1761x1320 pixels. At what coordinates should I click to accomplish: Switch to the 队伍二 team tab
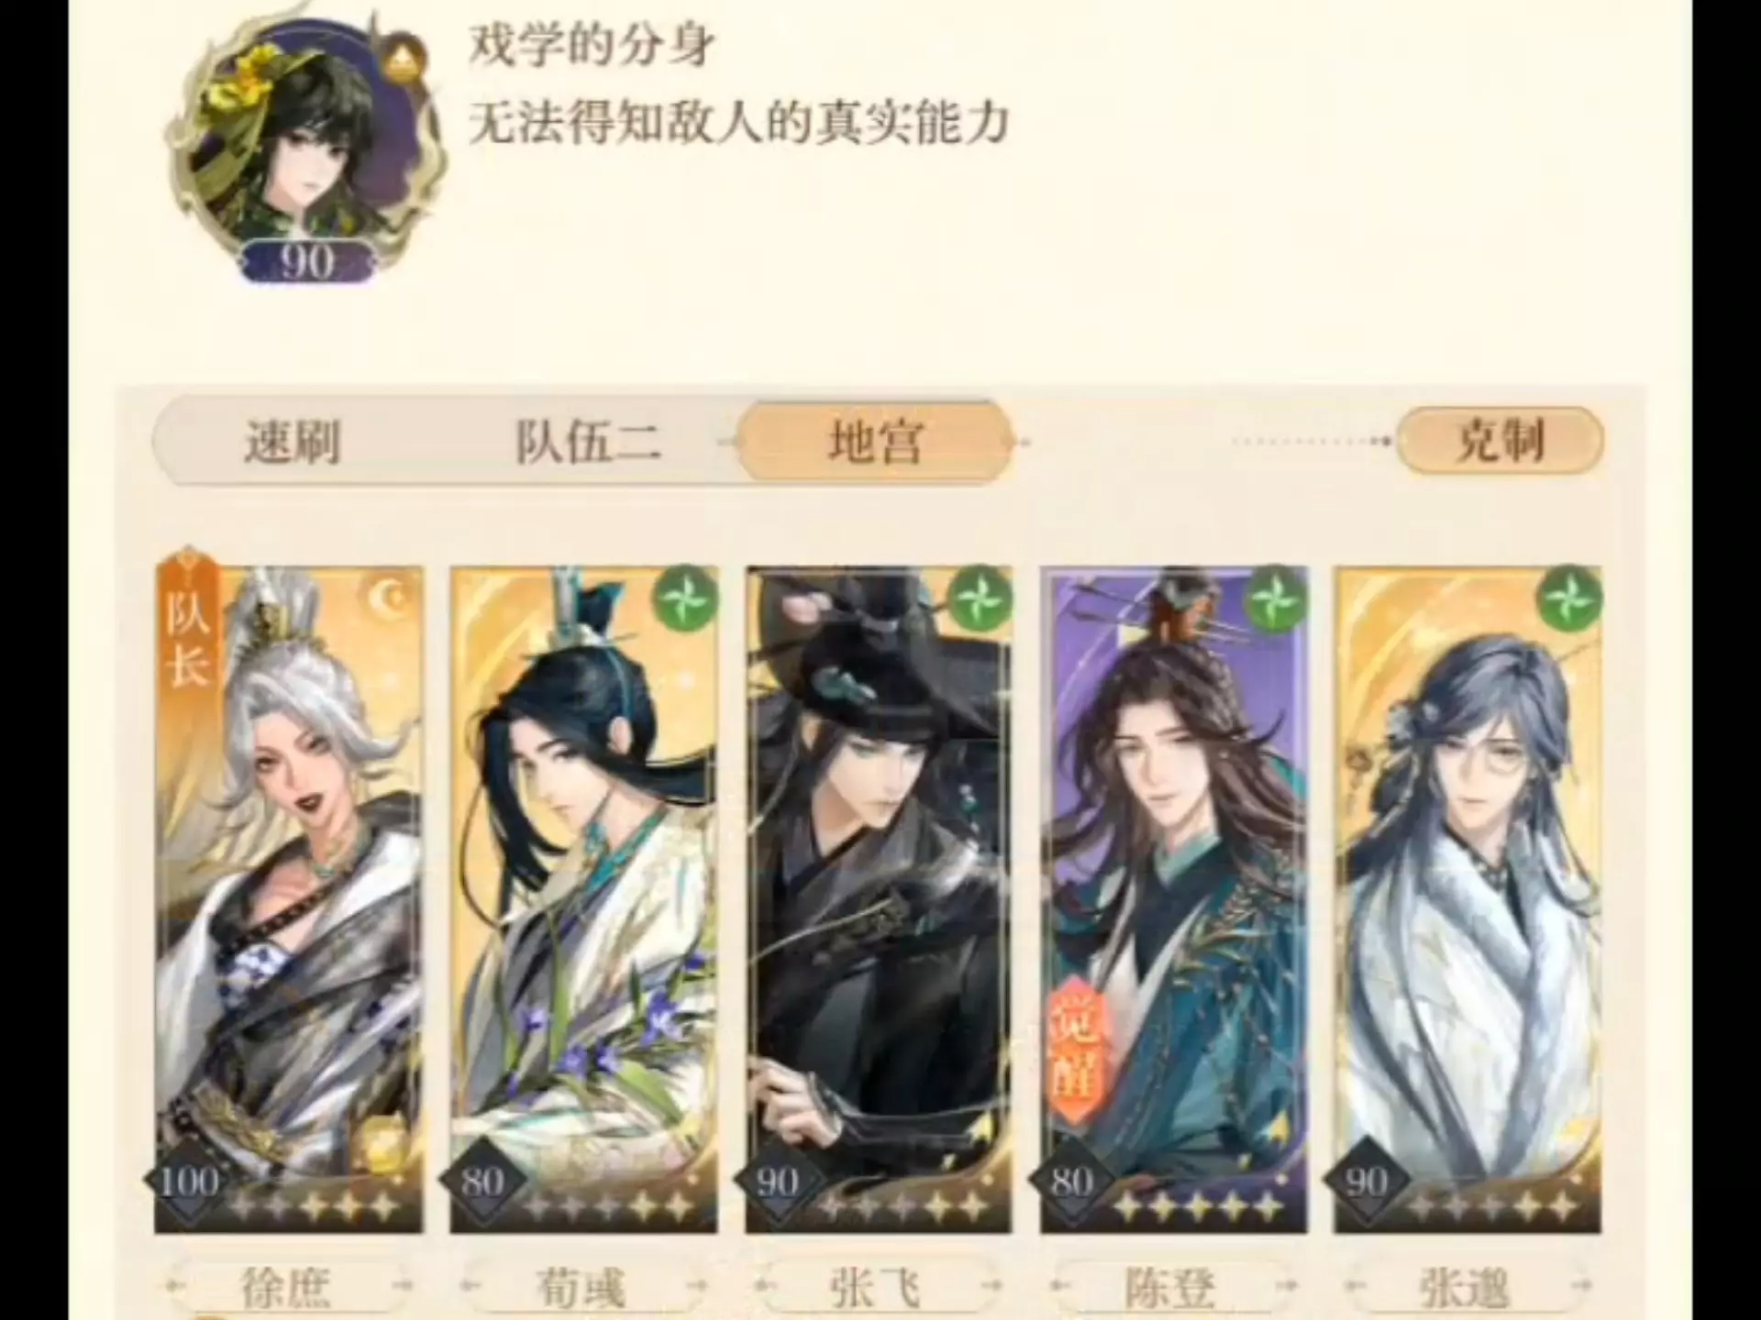pyautogui.click(x=587, y=443)
